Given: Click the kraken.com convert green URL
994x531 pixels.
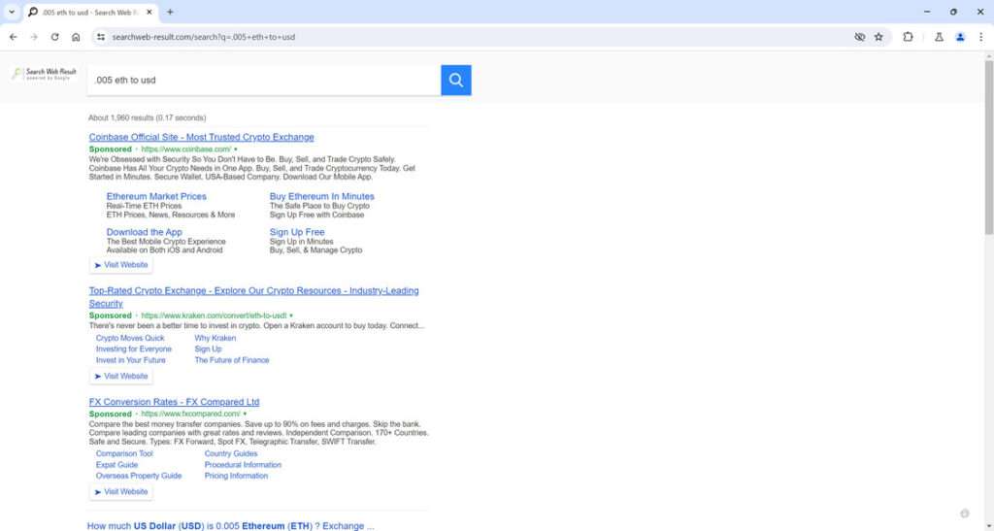Looking at the screenshot, I should click(214, 315).
